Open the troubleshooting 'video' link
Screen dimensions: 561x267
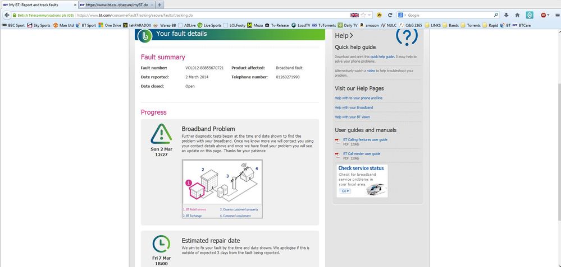pyautogui.click(x=371, y=71)
